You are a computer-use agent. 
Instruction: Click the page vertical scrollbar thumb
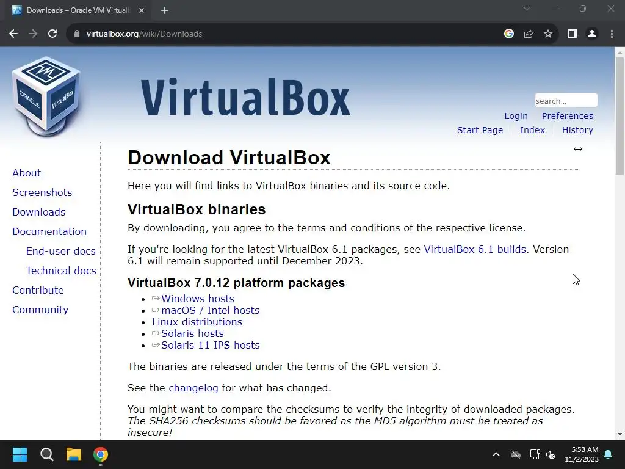pyautogui.click(x=620, y=117)
